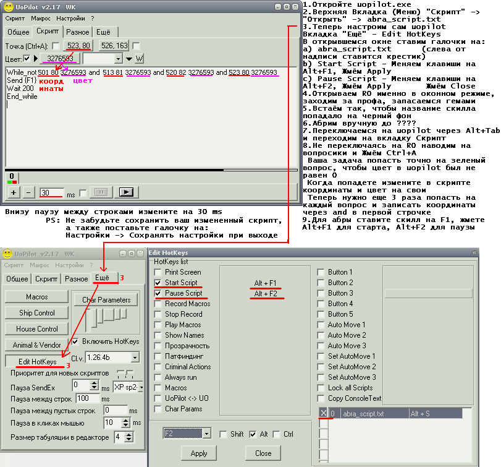The height and width of the screenshot is (467, 501).
Task: Click the pause button beside the play button
Action: (x=101, y=192)
